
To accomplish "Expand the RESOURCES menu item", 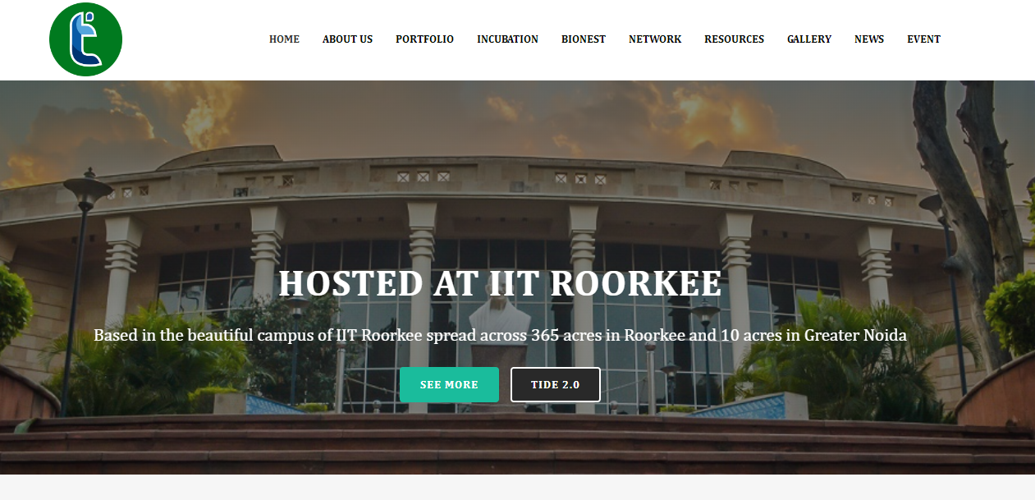I will coord(734,39).
